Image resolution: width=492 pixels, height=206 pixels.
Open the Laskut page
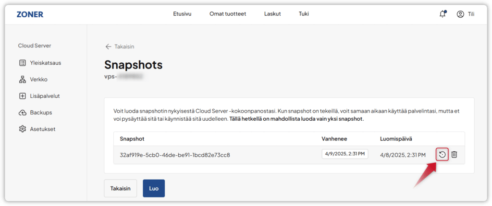272,14
